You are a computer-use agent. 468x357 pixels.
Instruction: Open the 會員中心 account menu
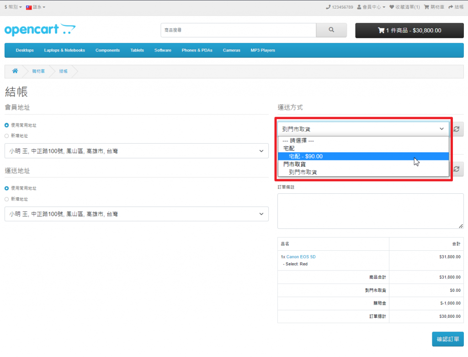click(371, 7)
